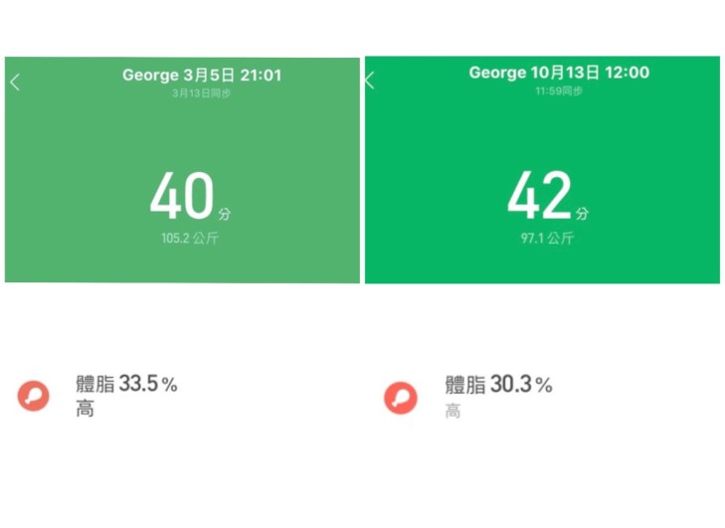Tap the back arrow on the October 13 report
This screenshot has height=528, width=725.
(x=370, y=82)
